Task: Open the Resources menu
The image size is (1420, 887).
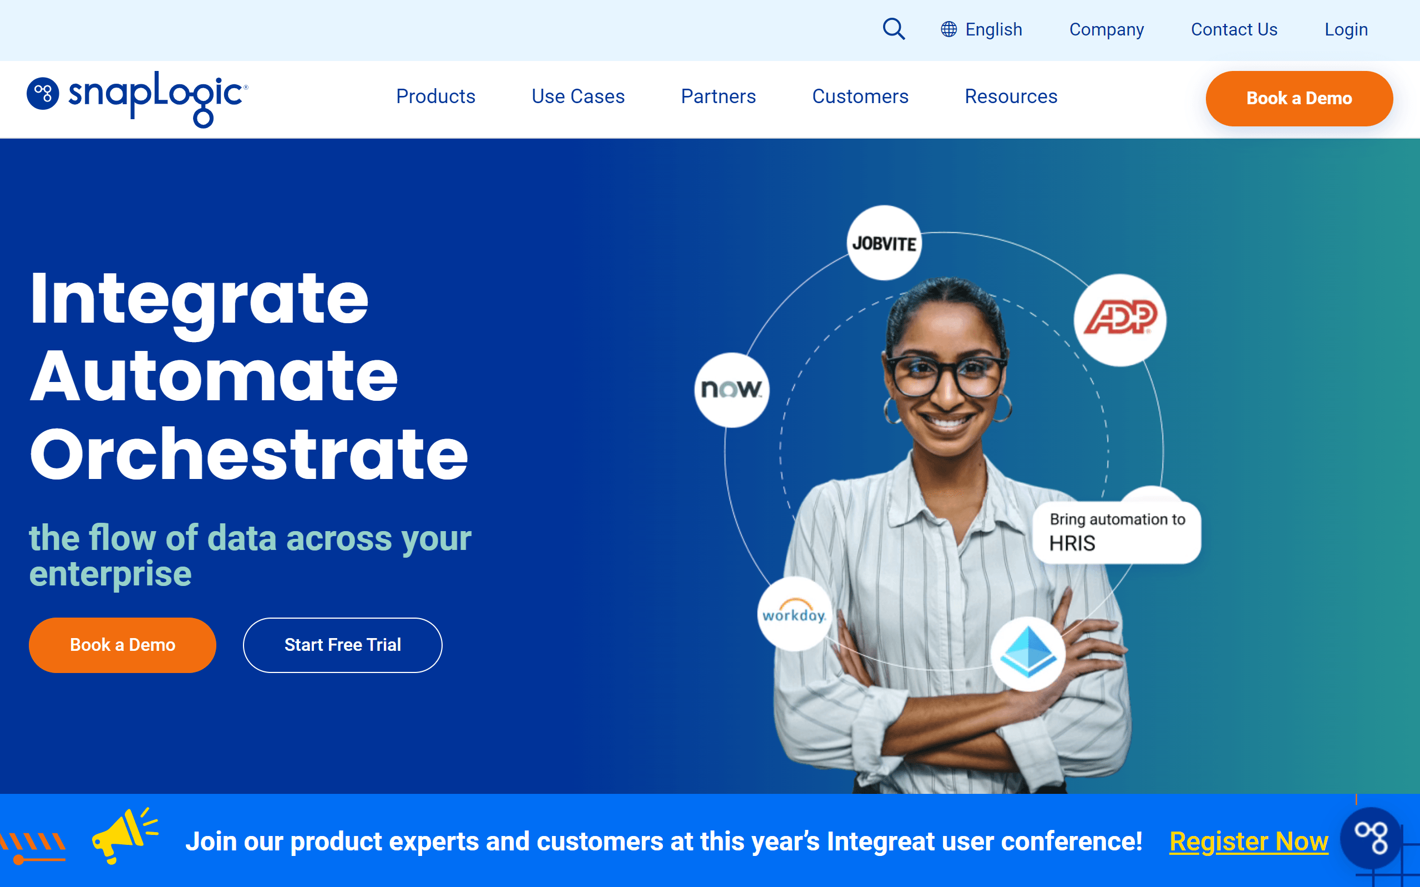Action: (1011, 96)
